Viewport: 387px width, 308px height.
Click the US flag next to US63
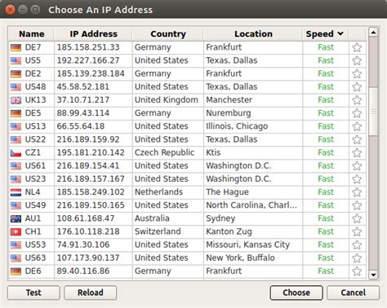pyautogui.click(x=16, y=258)
